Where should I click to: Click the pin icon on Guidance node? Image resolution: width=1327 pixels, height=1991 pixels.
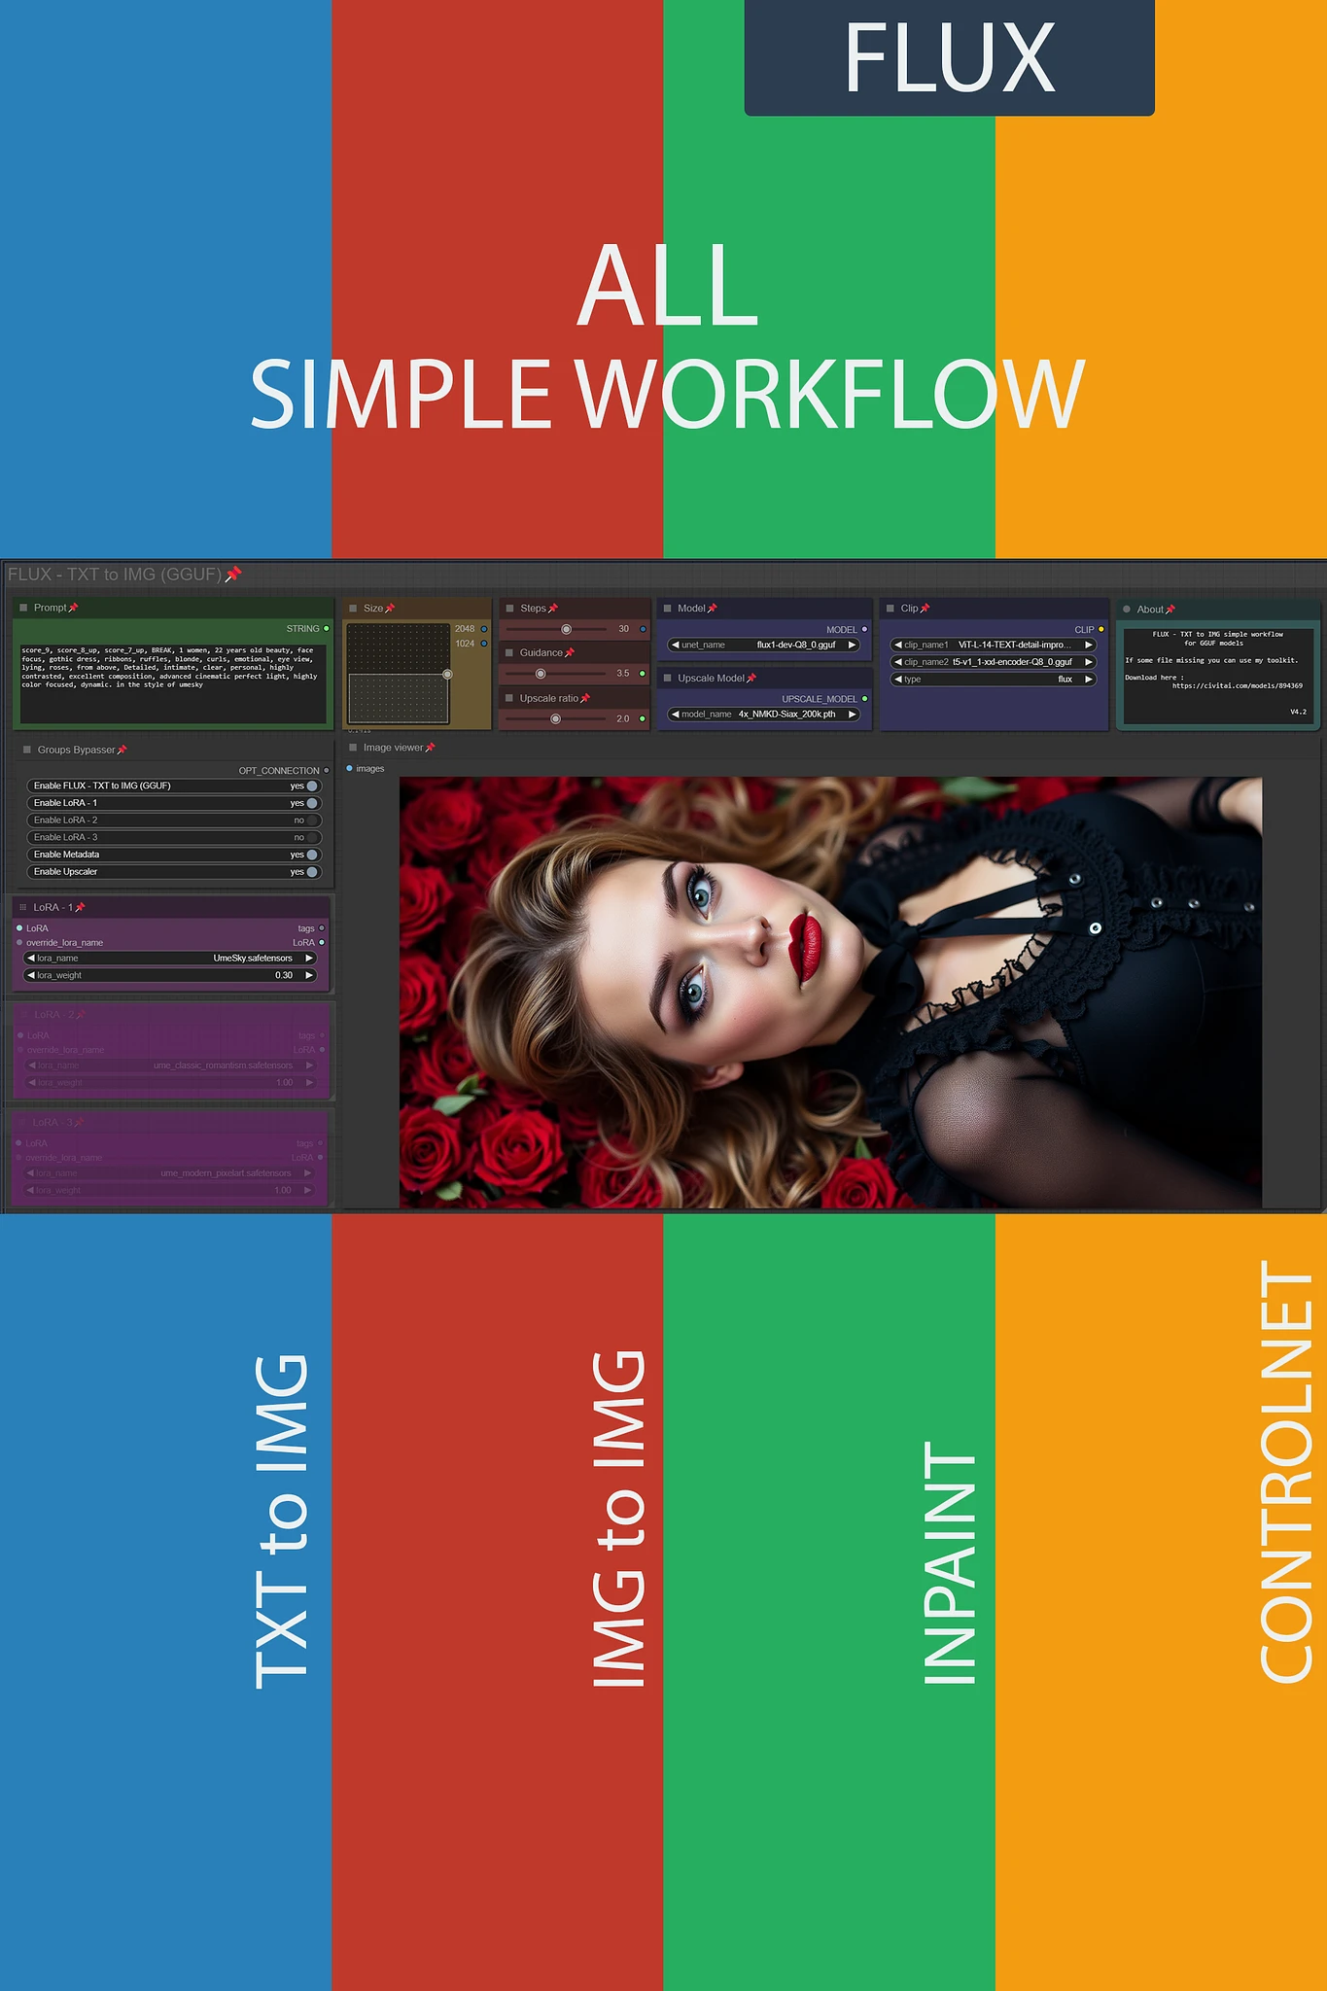(570, 653)
